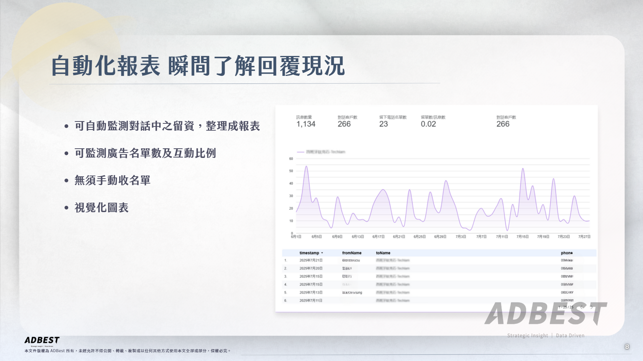The height and width of the screenshot is (361, 643).
Task: Click the 留單數/訊息數 scorecard showing 0.02
Action: pyautogui.click(x=433, y=121)
